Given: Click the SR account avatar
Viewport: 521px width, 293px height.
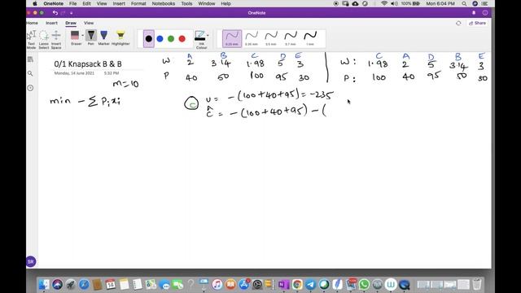Looking at the screenshot, I should pos(31,262).
